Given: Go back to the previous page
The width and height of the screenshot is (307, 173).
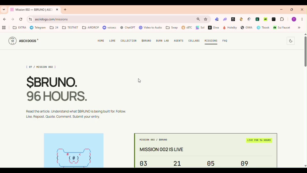Looking at the screenshot, I should coord(4,19).
